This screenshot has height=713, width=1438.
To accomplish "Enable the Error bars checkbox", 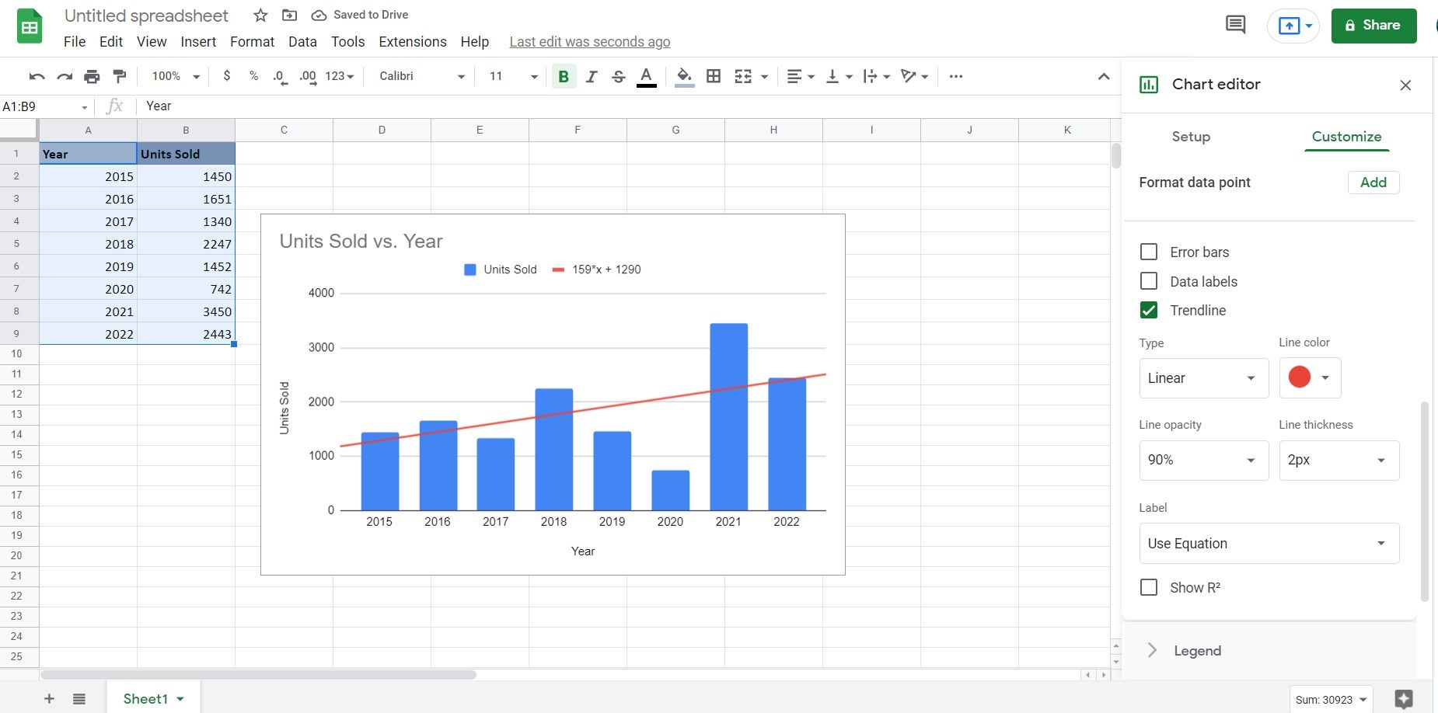I will [1150, 252].
